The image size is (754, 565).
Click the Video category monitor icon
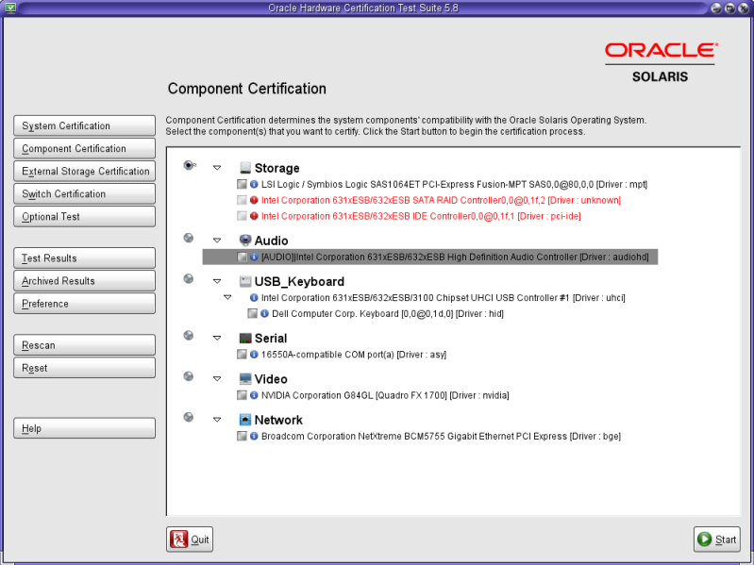(x=245, y=378)
